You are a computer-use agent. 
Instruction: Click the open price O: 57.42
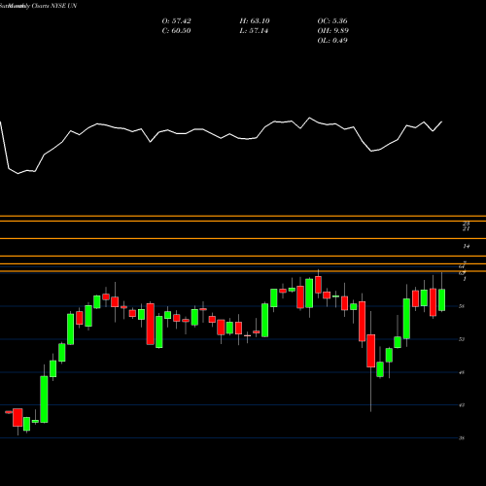[x=176, y=21]
